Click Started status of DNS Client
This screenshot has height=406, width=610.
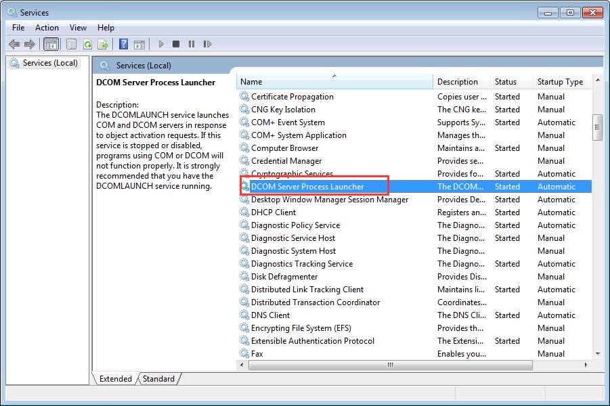(x=507, y=315)
